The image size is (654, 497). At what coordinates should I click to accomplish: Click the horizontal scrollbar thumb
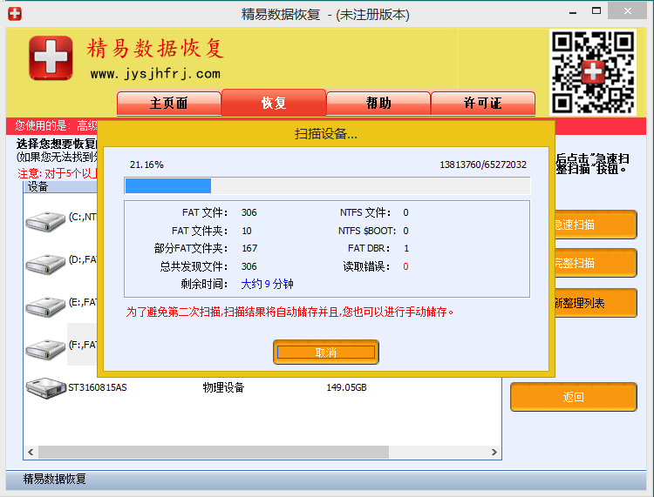pos(214,452)
